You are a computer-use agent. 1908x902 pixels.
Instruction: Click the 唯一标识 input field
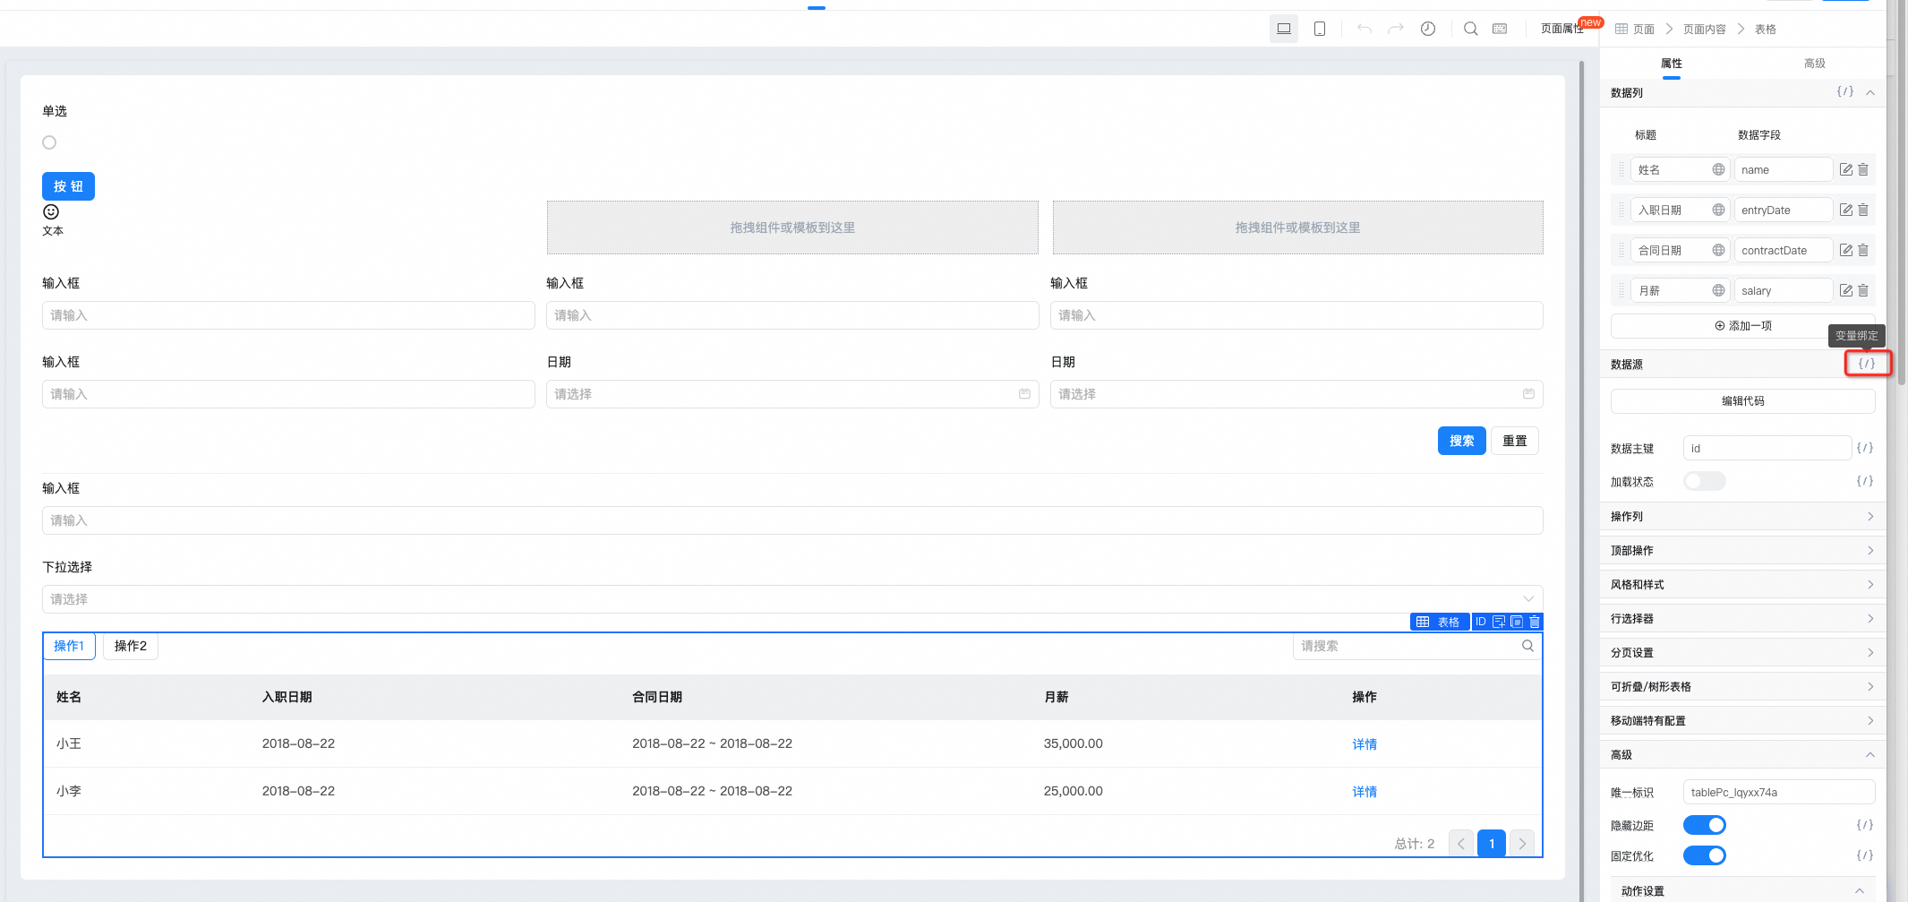[1779, 792]
